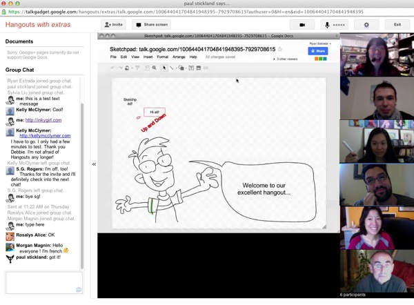414x305 pixels.
Task: Open the Ryan Estrada account dropdown
Action: [320, 43]
